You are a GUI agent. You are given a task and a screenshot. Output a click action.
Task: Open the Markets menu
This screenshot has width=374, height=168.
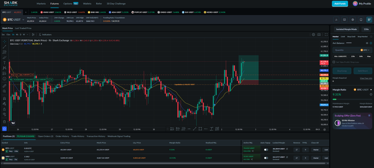[41, 4]
